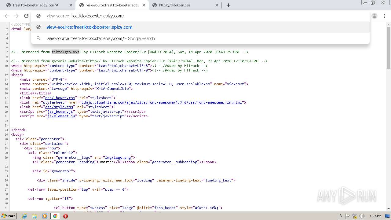Click the globe icon in address bar
Viewport: 391px width, 220px height.
[38, 16]
